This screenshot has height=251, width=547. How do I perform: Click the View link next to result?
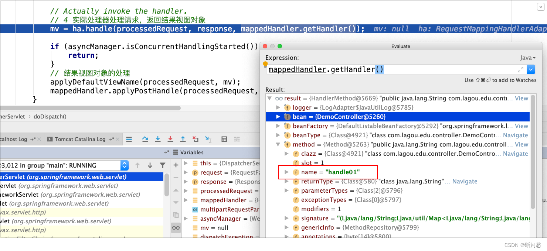[521, 98]
